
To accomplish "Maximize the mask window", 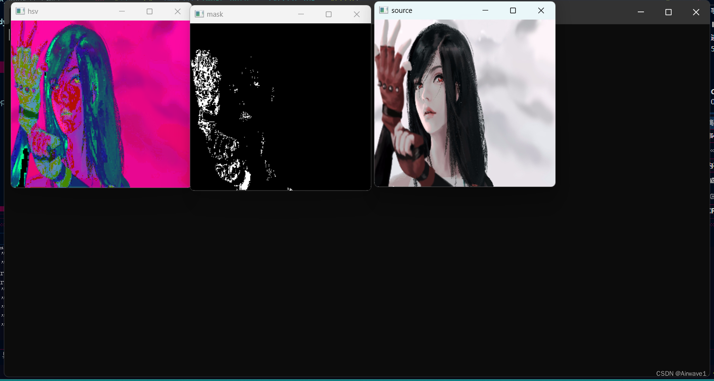I will (329, 14).
